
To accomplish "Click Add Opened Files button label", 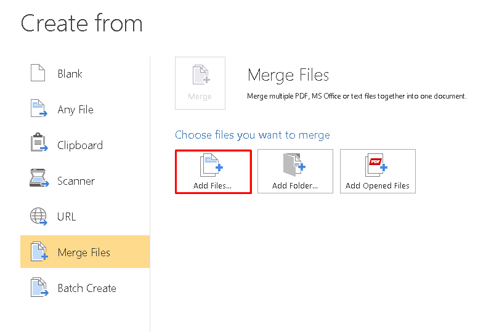I will click(378, 185).
